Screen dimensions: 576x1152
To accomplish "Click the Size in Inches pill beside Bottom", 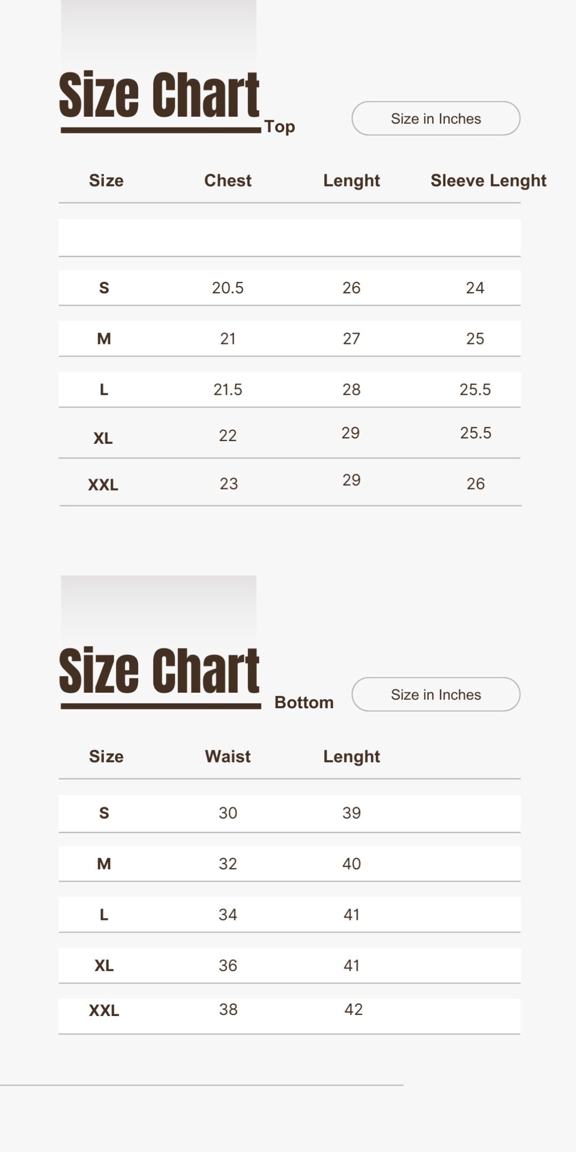I will pyautogui.click(x=436, y=694).
